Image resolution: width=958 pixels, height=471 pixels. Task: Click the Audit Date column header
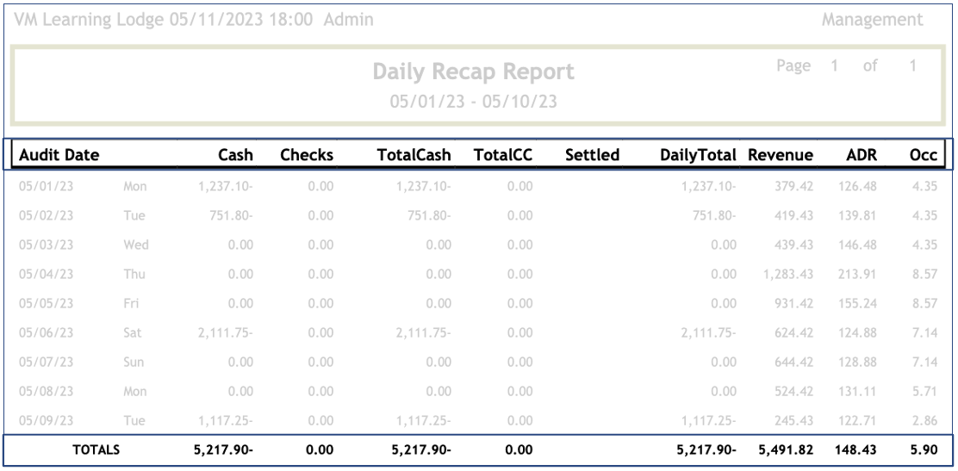(x=59, y=155)
